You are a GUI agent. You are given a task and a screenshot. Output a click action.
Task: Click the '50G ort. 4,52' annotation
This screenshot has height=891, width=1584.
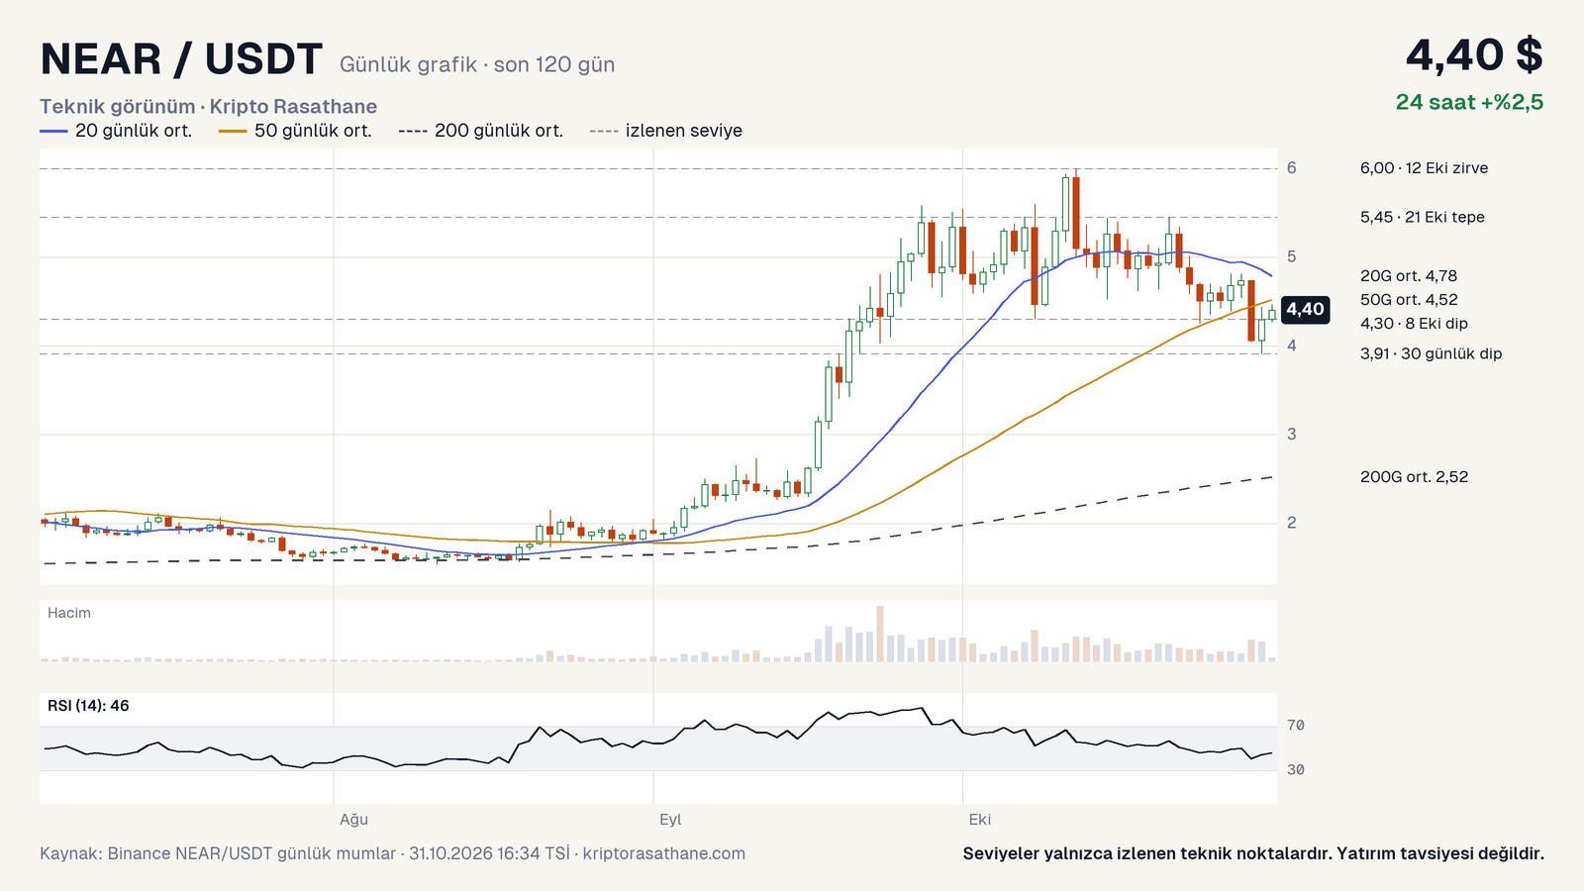pyautogui.click(x=1409, y=300)
